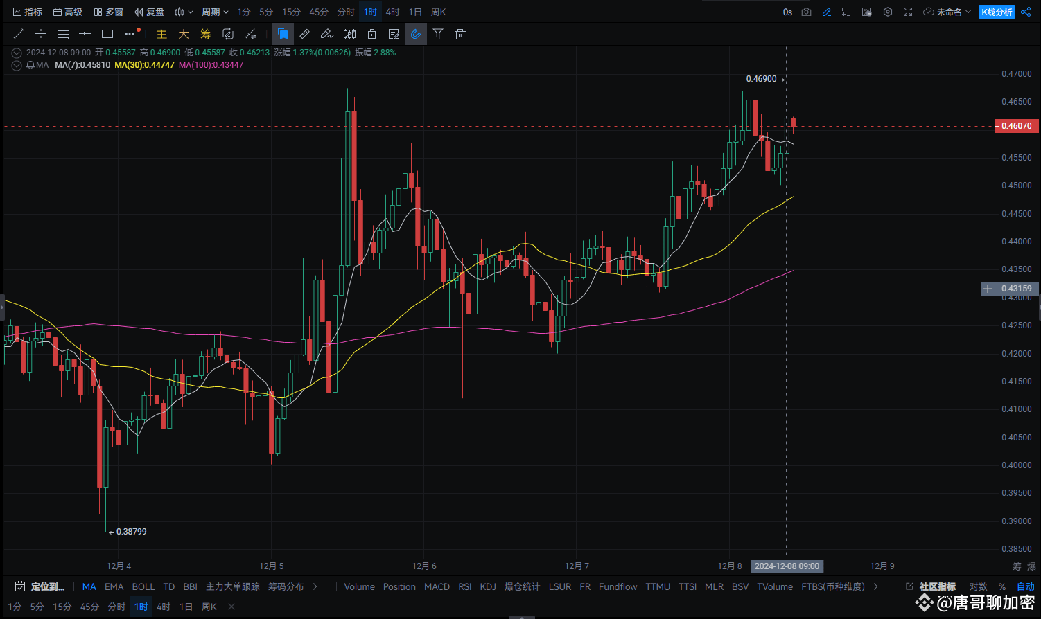Open chart settings hexagon icon
The image size is (1041, 619).
pos(888,12)
